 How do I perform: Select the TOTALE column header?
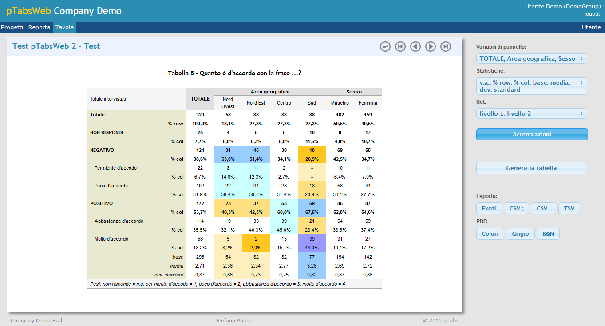200,99
